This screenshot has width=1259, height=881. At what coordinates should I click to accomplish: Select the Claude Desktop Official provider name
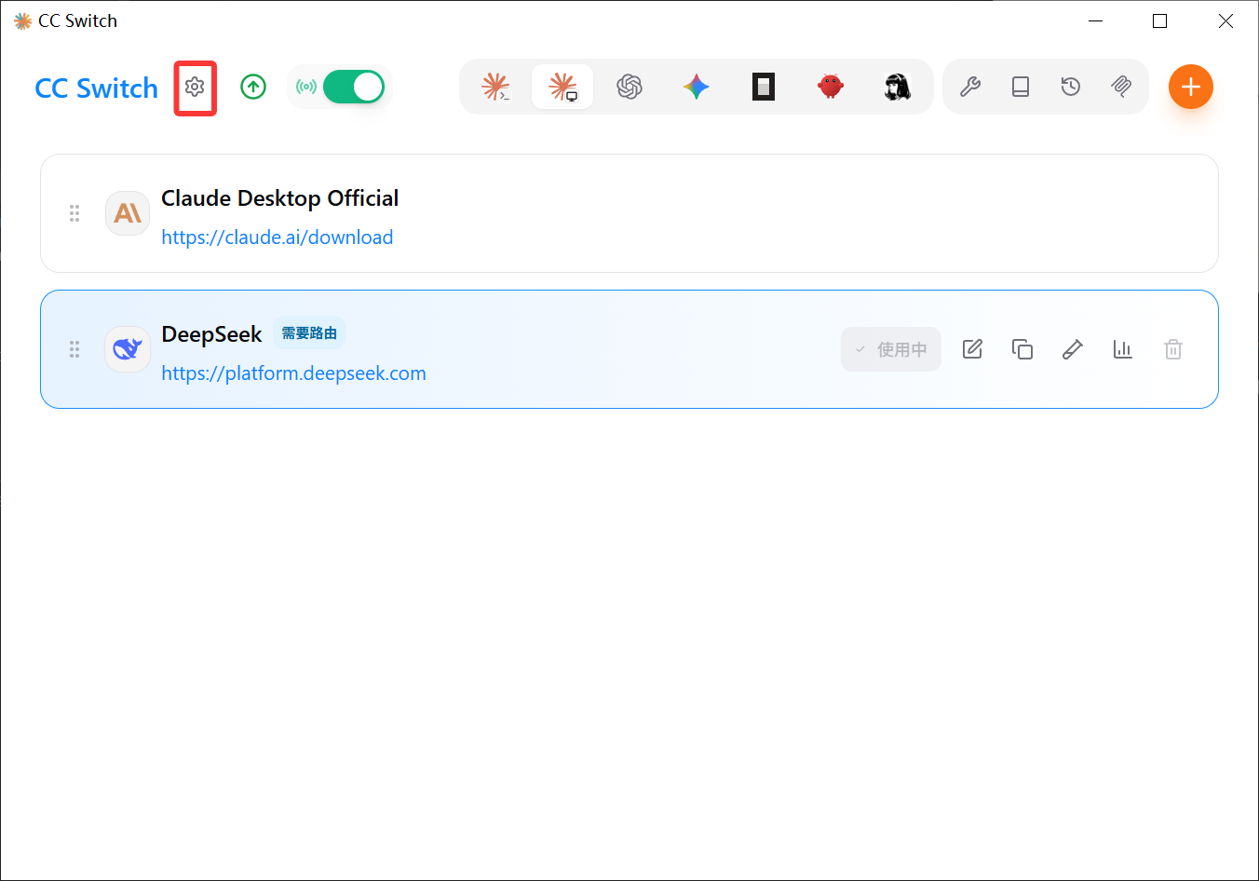click(x=280, y=198)
